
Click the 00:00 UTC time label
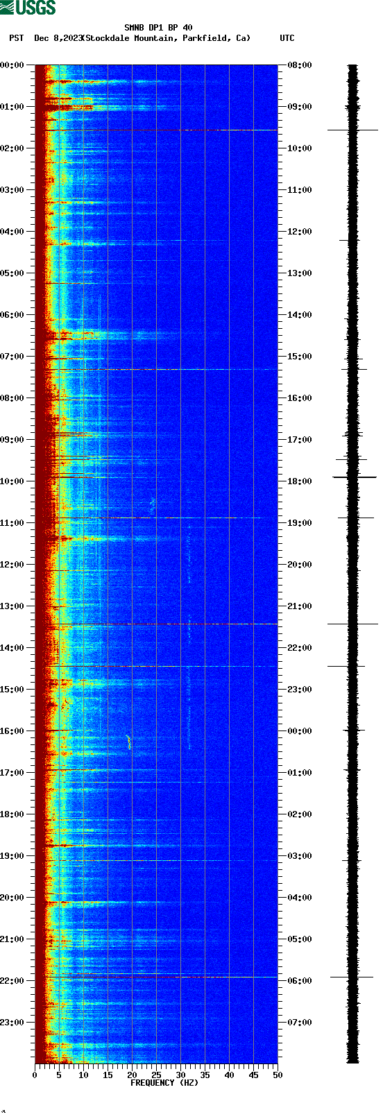click(x=300, y=731)
